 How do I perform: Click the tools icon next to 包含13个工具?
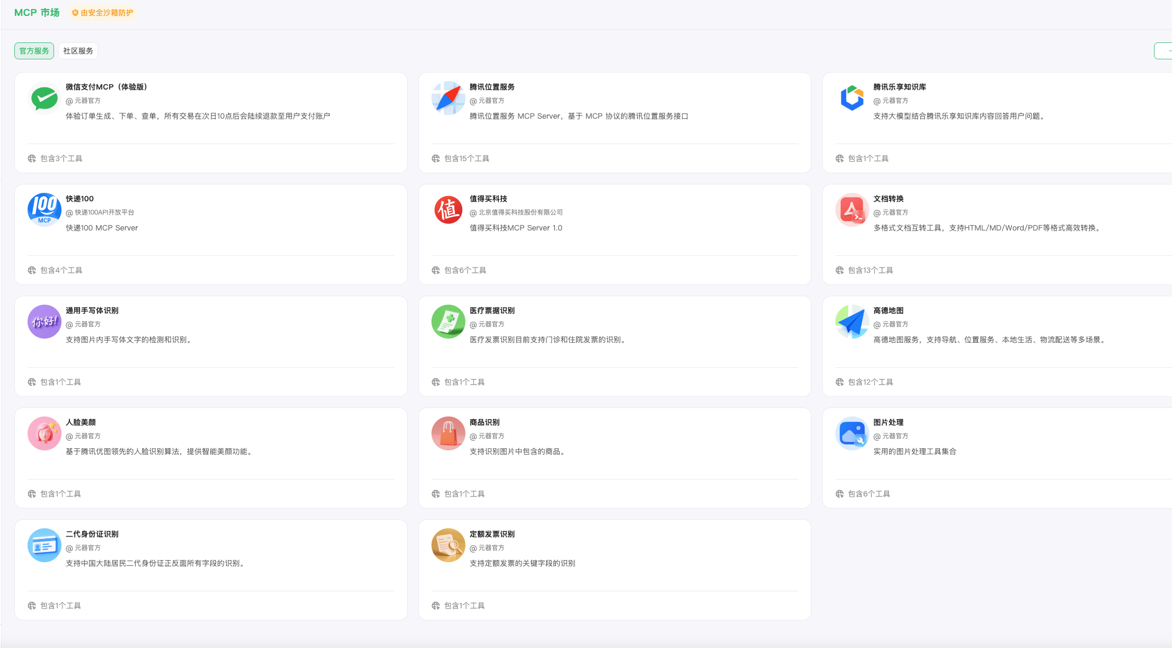click(x=840, y=270)
